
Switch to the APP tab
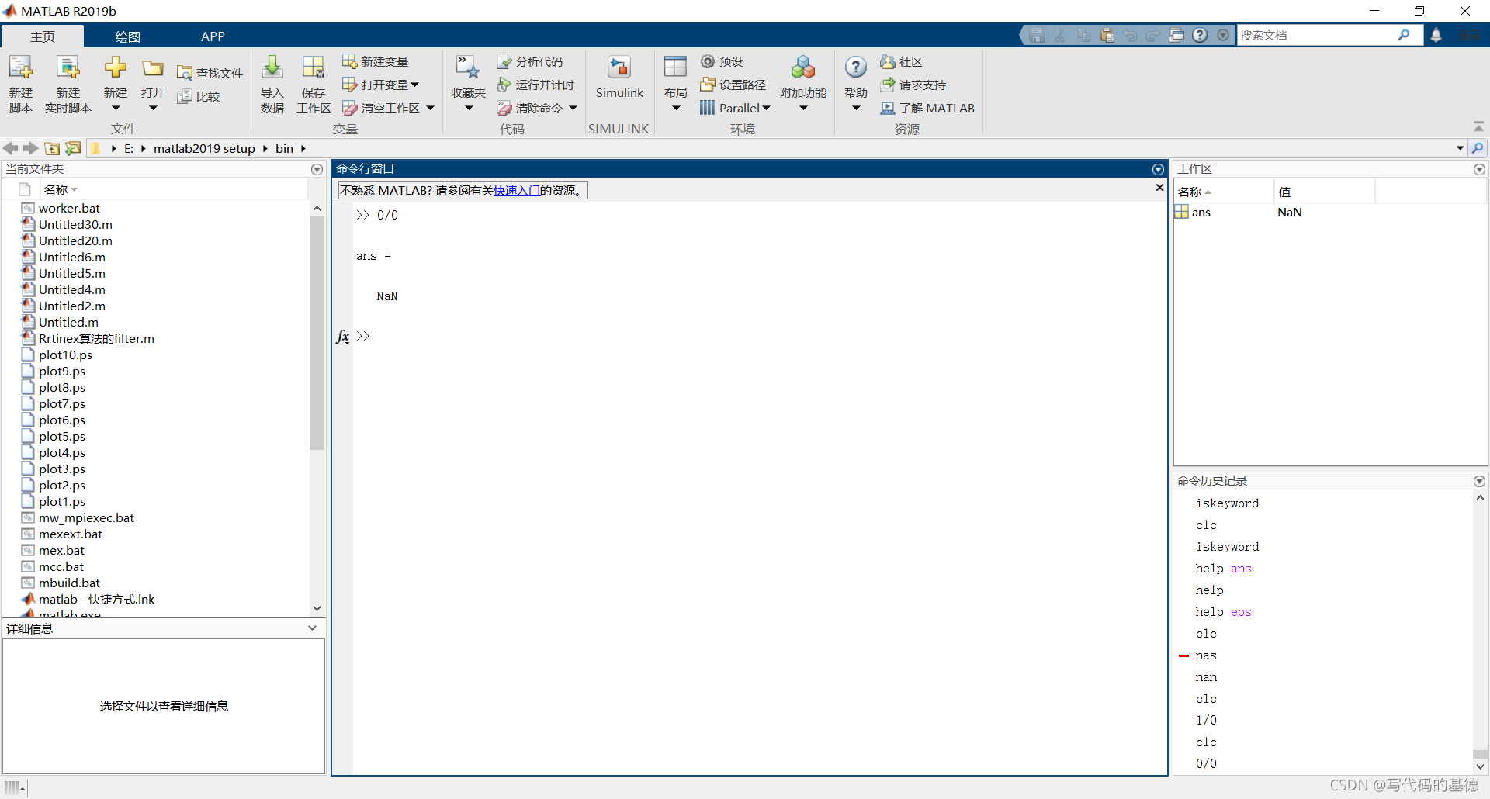click(x=213, y=36)
